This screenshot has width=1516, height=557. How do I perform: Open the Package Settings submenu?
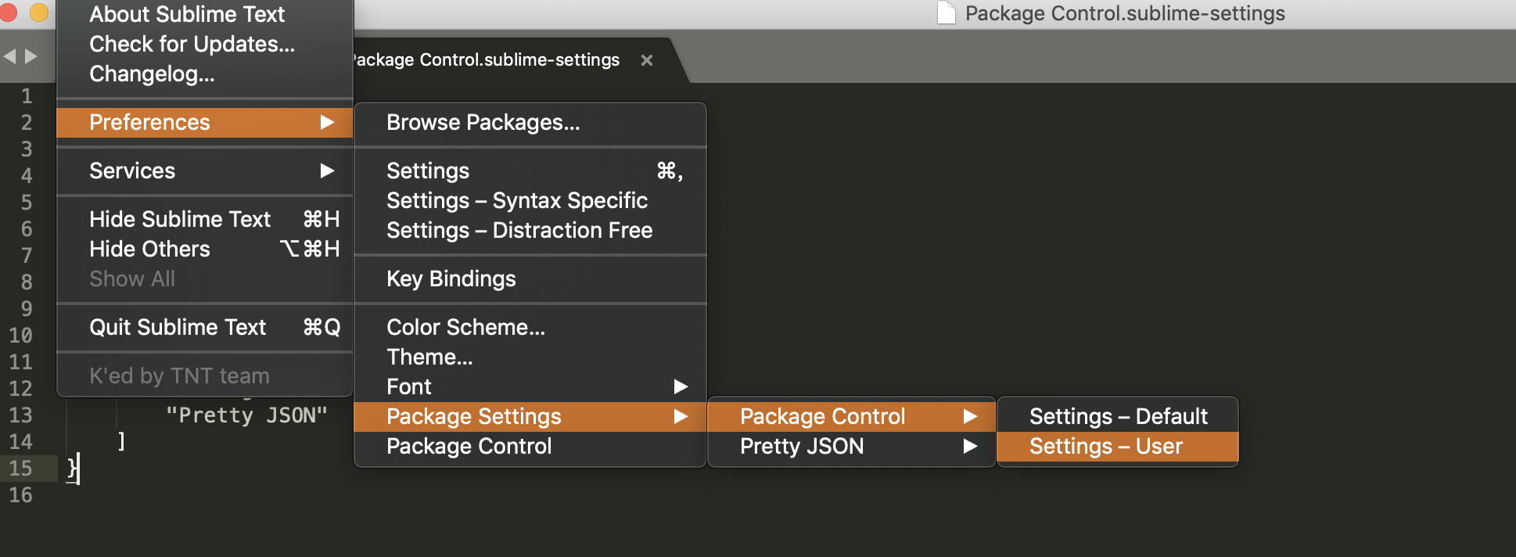click(x=530, y=416)
